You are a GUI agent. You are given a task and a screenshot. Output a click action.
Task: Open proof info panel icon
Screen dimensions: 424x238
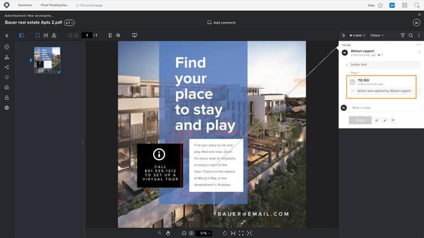[7, 47]
